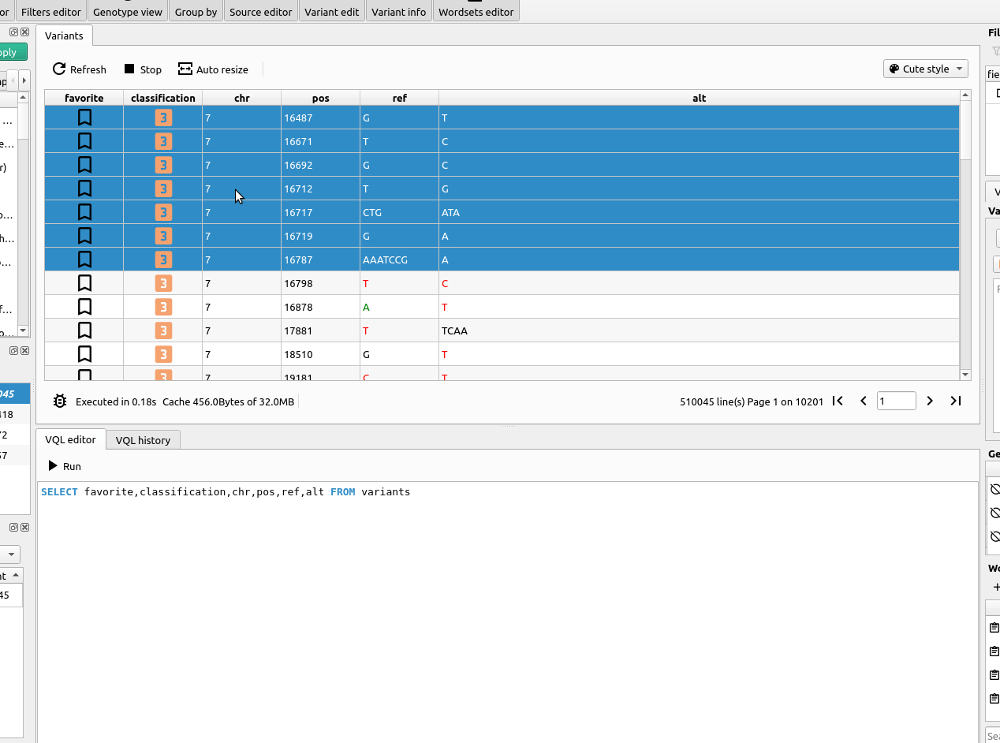
Task: Click the Auto resize columns icon
Action: tap(183, 69)
